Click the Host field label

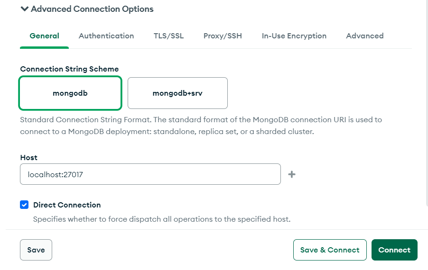(x=28, y=157)
